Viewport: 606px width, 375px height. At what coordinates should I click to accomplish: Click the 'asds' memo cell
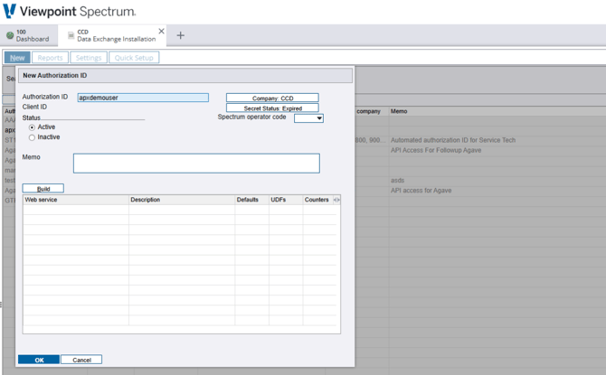(x=397, y=181)
